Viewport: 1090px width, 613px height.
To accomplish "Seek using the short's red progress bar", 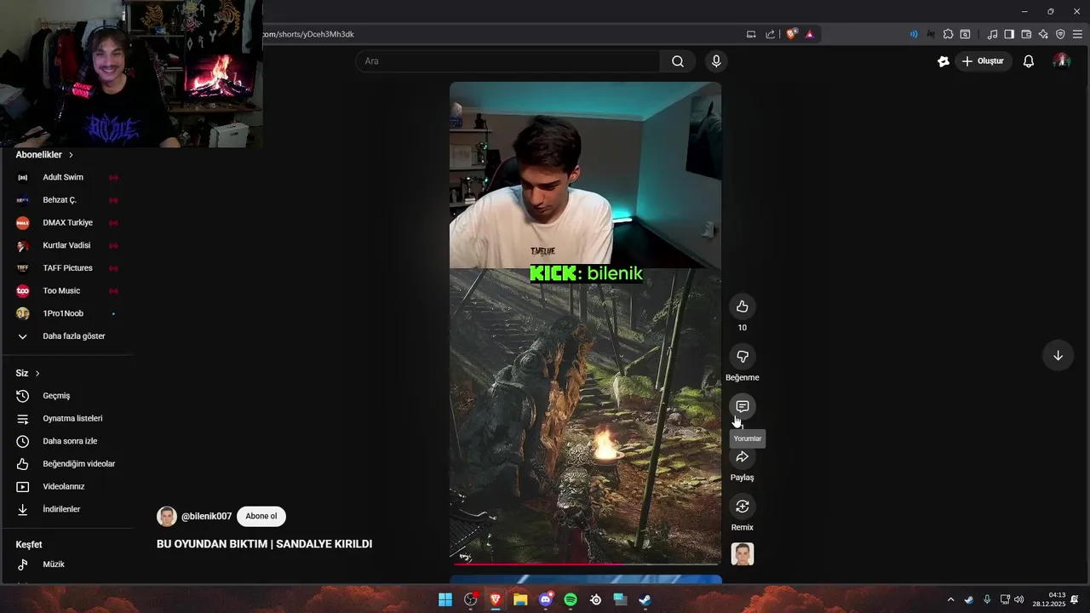I will [x=586, y=564].
